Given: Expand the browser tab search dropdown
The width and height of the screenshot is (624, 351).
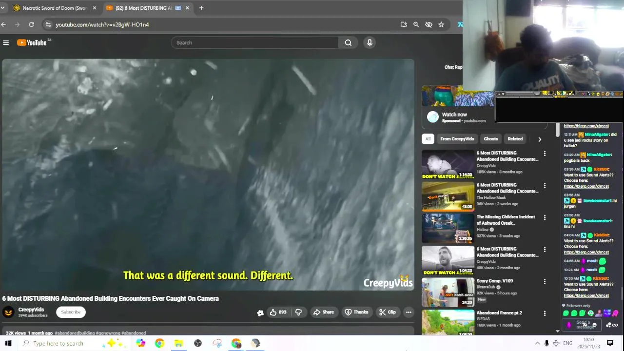Looking at the screenshot, I should (x=2, y=8).
